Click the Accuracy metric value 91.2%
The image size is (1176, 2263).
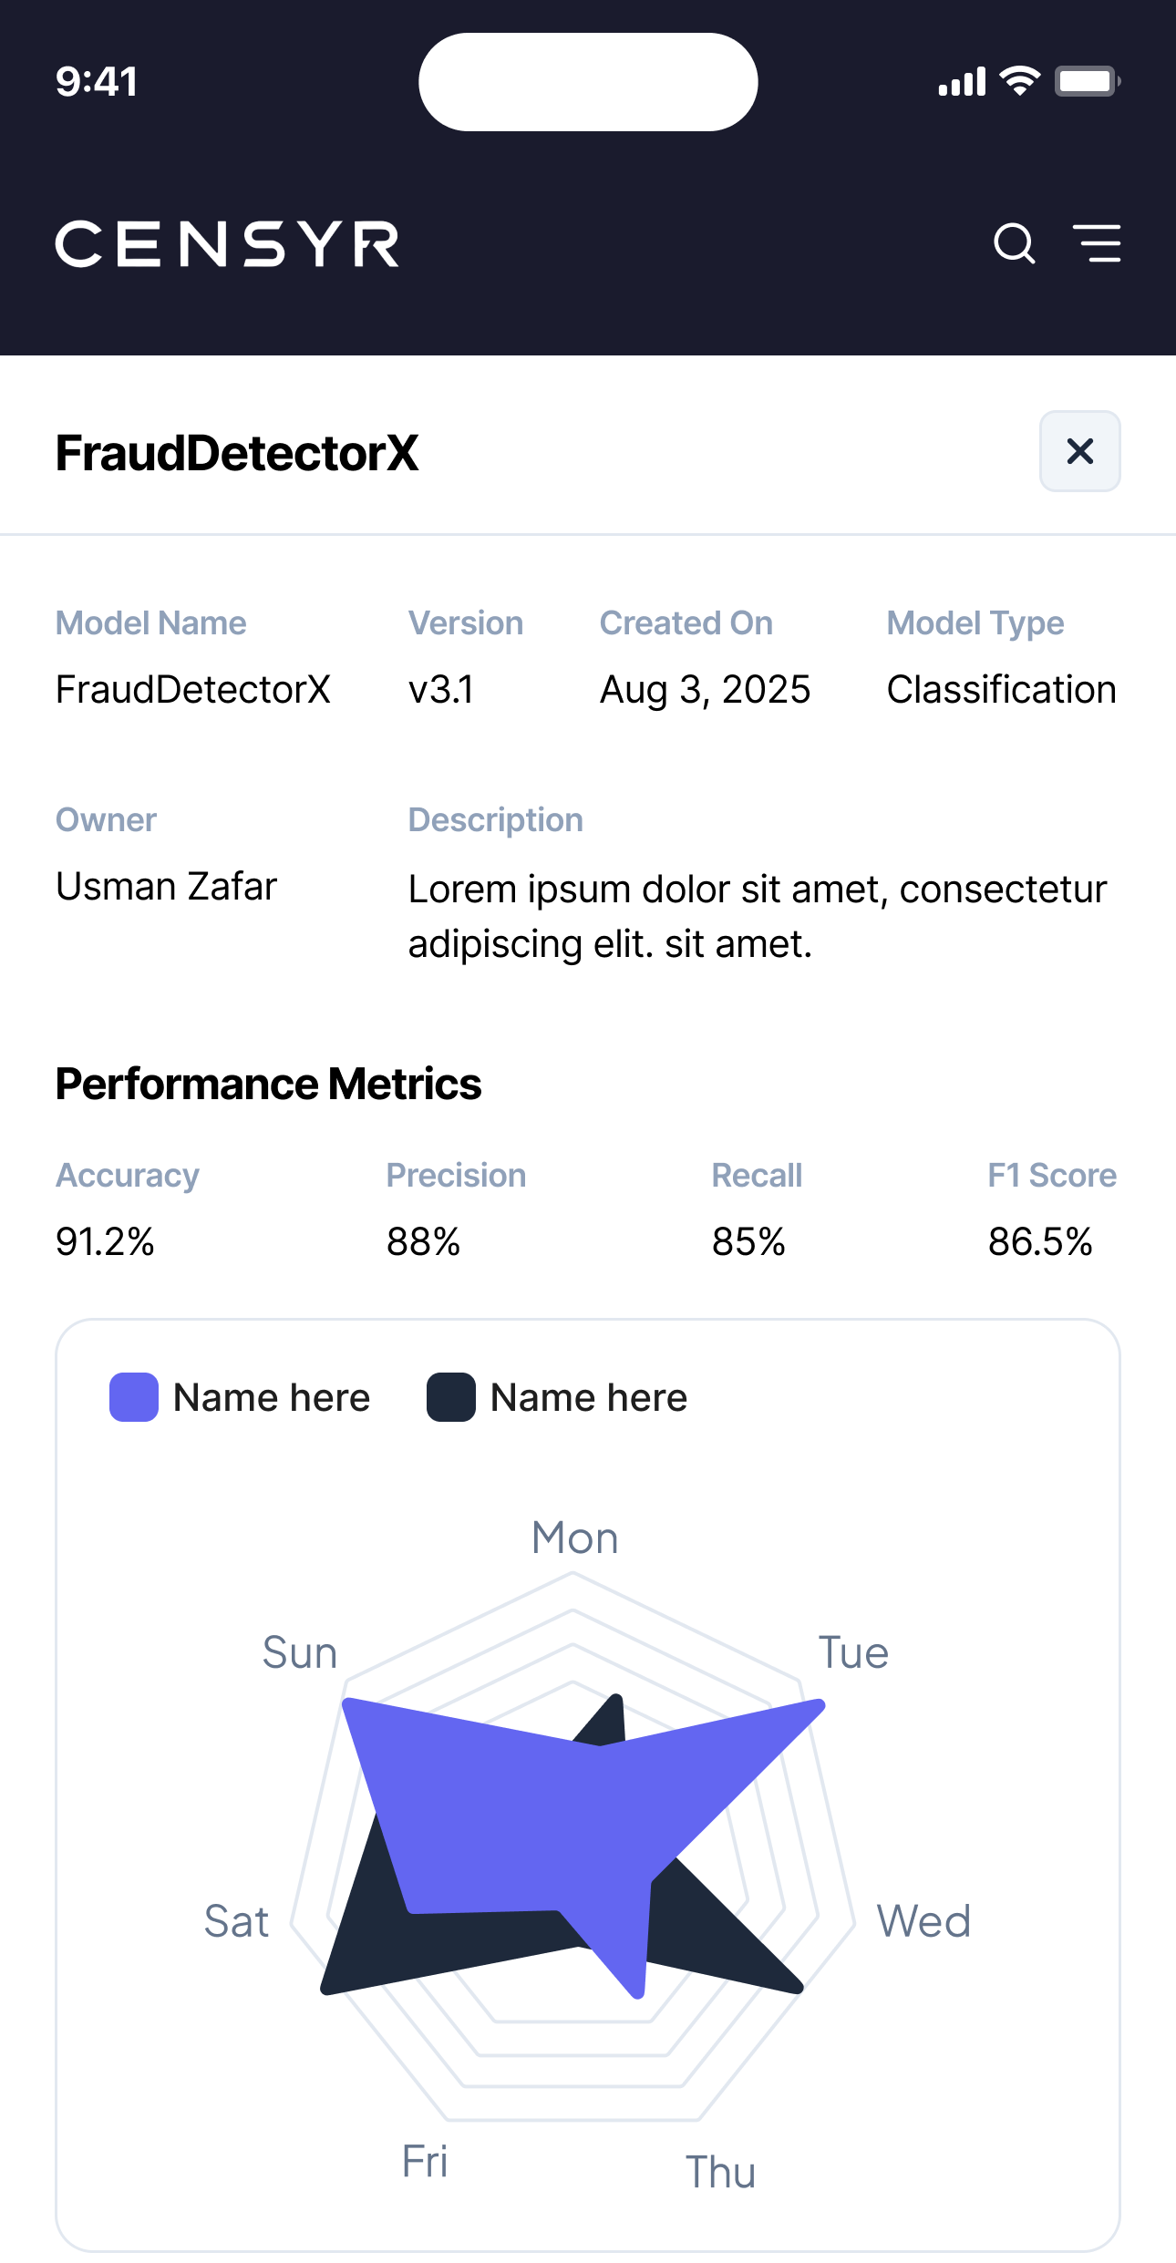[105, 1241]
